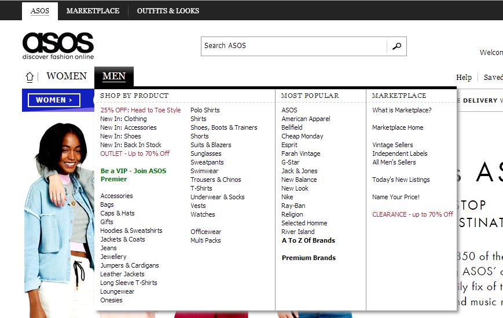Open What is Marketplace?

(402, 110)
